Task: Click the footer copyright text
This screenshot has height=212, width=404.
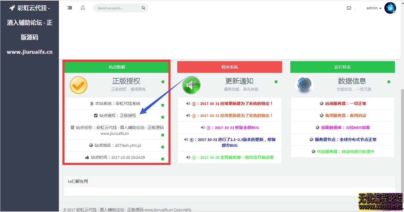Action: [128, 210]
